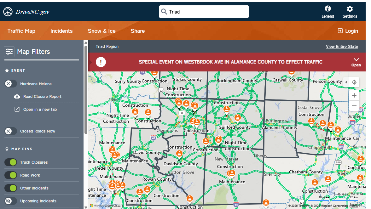The height and width of the screenshot is (209, 371).
Task: Click the View Entire State link
Action: point(342,46)
